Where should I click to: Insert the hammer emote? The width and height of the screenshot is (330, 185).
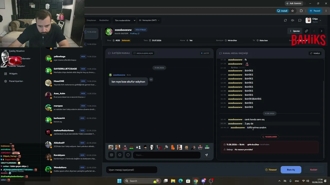(166, 147)
